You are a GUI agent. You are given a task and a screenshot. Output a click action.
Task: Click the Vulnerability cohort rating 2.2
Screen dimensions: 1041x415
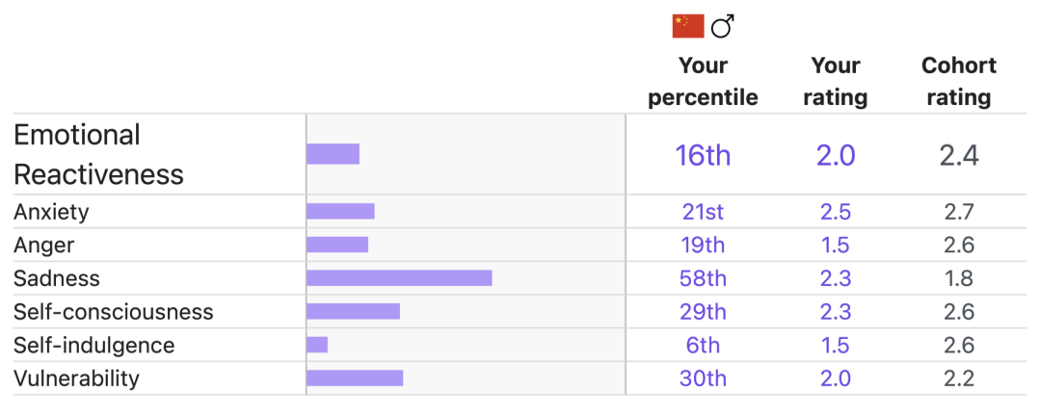959,378
